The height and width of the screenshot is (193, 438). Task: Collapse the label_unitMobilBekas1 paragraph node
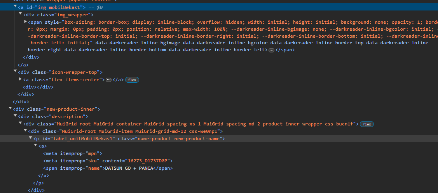[30, 138]
